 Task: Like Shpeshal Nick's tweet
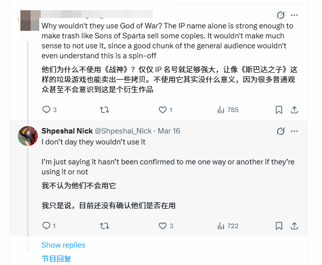point(162,226)
